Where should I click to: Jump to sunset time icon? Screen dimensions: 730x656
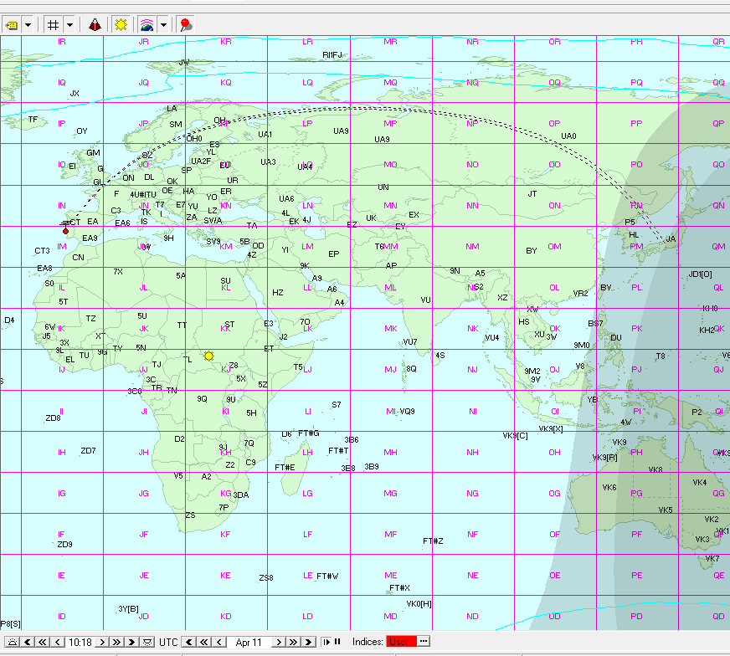pos(147,642)
